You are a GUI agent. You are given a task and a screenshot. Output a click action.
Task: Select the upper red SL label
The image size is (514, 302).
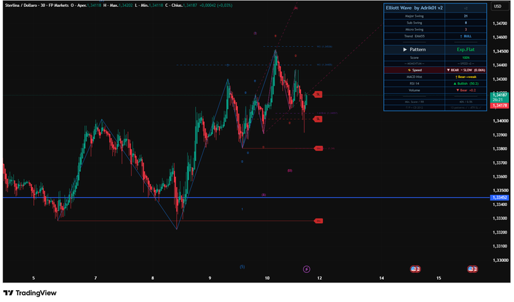(318, 95)
